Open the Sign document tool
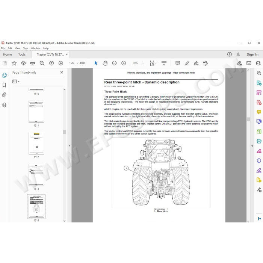263x263 pixels. (x=196, y=63)
